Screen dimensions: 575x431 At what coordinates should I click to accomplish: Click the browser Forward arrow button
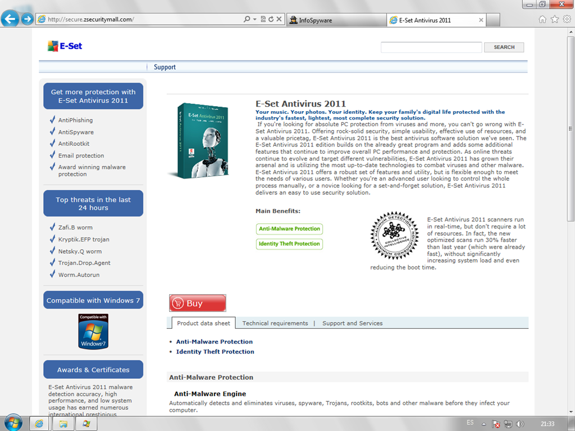click(27, 19)
